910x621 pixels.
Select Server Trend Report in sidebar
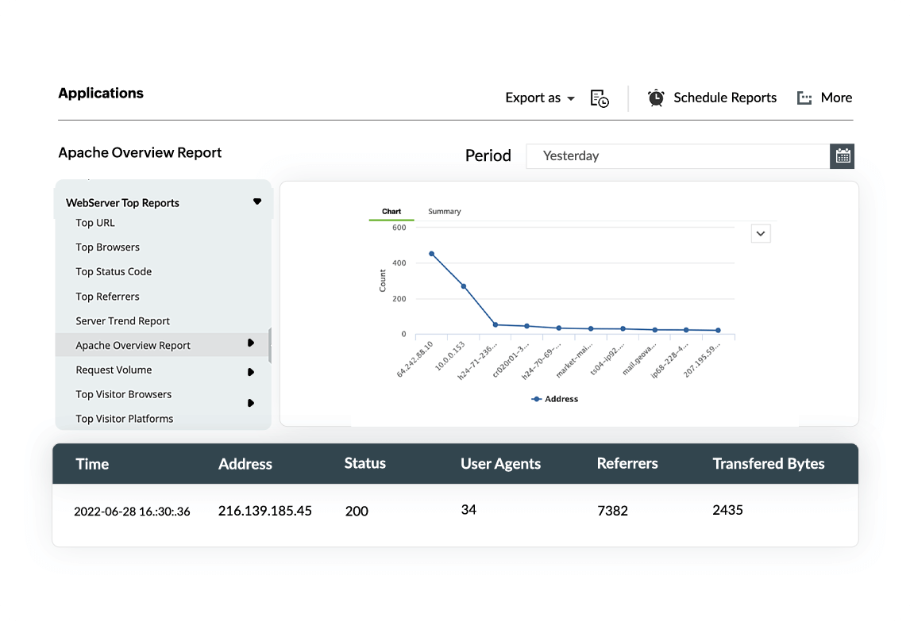(123, 321)
